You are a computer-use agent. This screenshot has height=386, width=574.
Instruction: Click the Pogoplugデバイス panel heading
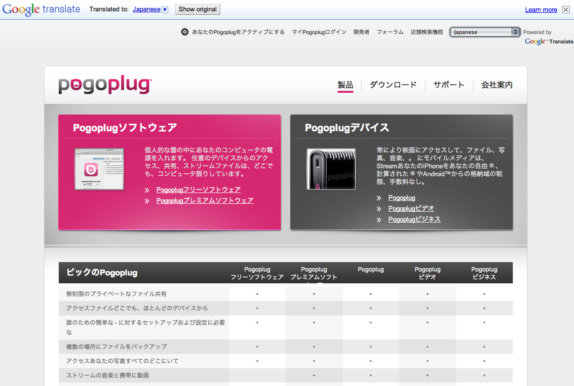click(x=347, y=127)
